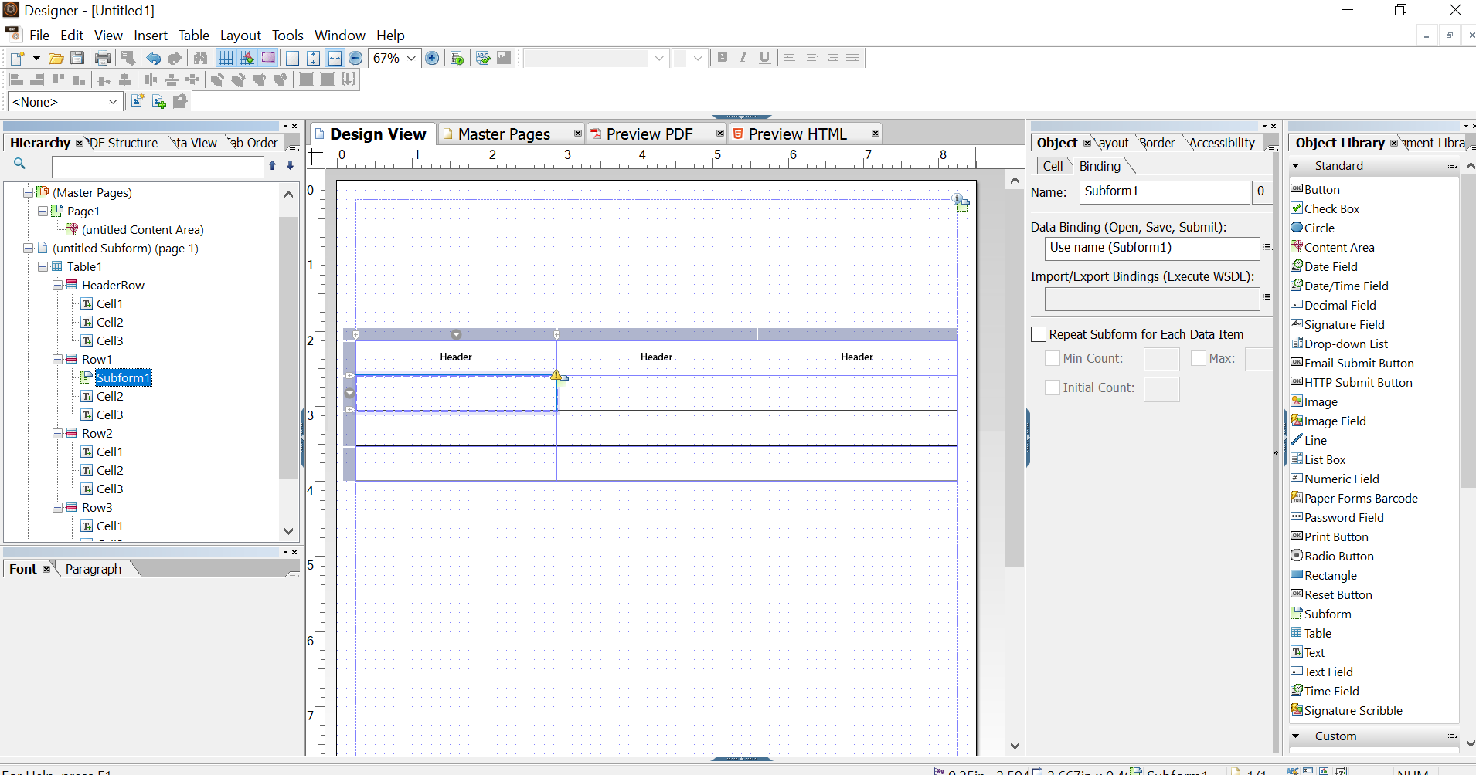The height and width of the screenshot is (775, 1476).
Task: Select the Drop-down List object in Object Library
Action: pyautogui.click(x=1345, y=344)
